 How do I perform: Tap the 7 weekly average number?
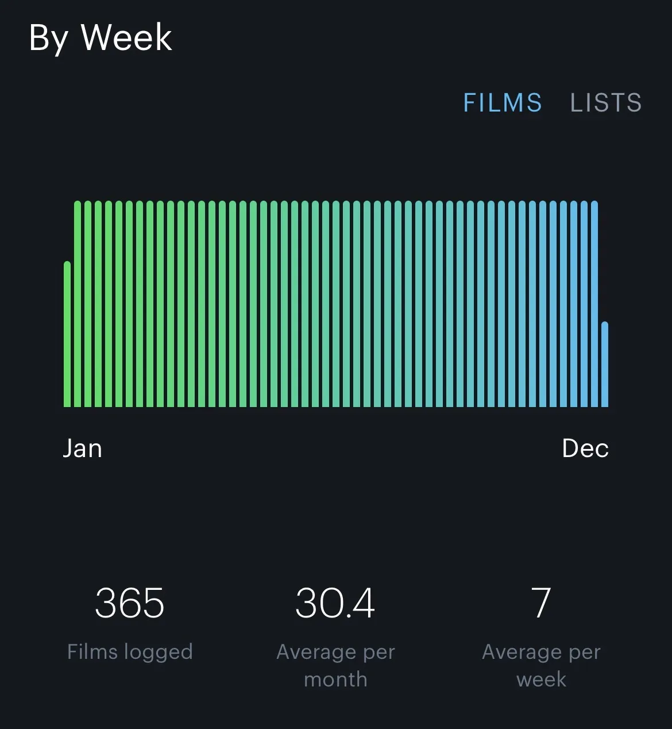[x=541, y=603]
